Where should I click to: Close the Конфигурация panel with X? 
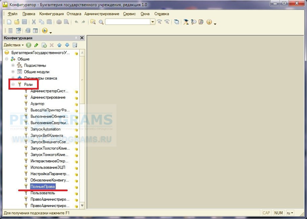82,38
